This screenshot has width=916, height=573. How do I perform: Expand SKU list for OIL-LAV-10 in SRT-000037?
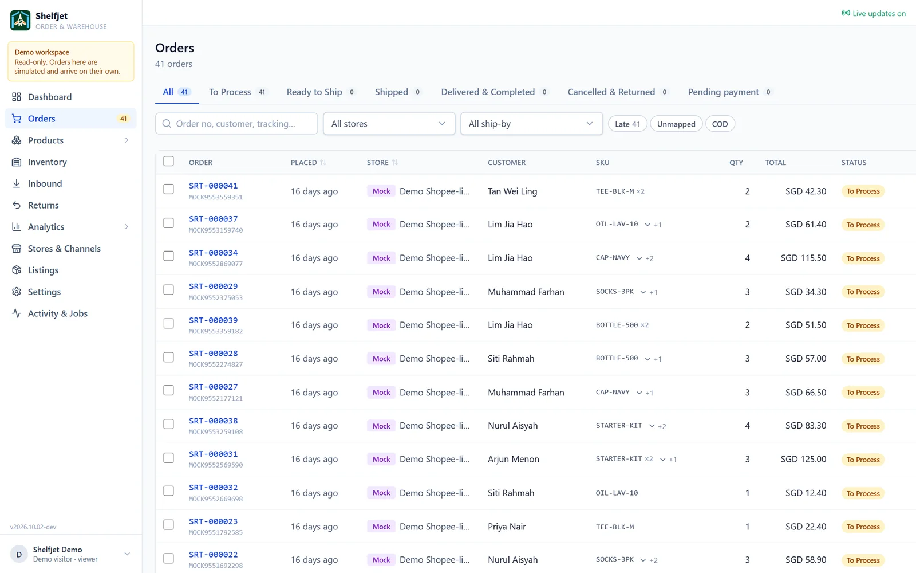(x=647, y=225)
